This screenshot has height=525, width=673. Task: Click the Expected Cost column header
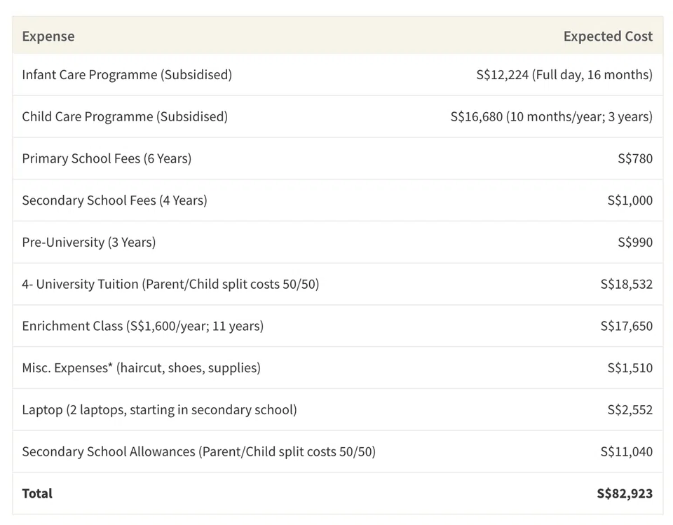607,36
